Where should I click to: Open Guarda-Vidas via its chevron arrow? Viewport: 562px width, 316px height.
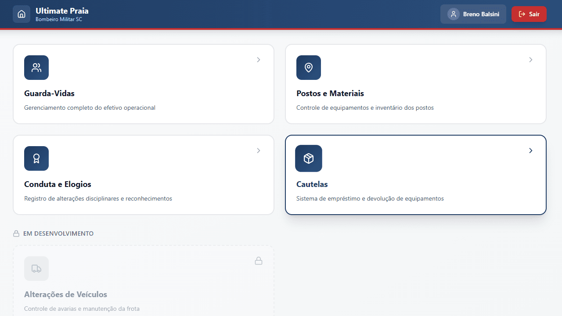point(259,60)
